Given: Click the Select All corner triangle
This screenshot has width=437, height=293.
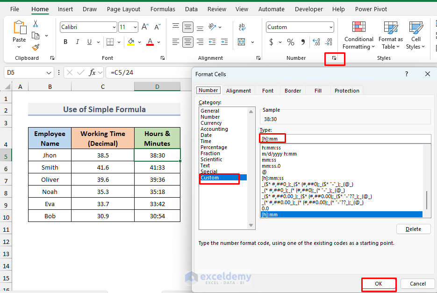Looking at the screenshot, I should tap(7, 87).
